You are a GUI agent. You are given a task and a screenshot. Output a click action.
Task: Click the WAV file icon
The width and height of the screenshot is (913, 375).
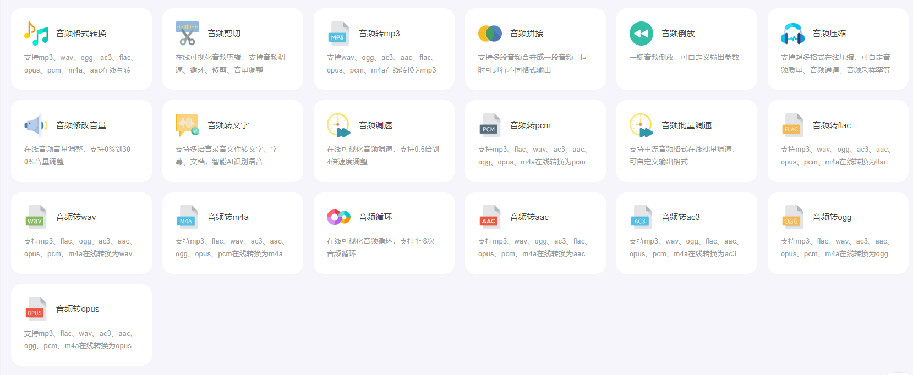pyautogui.click(x=36, y=217)
